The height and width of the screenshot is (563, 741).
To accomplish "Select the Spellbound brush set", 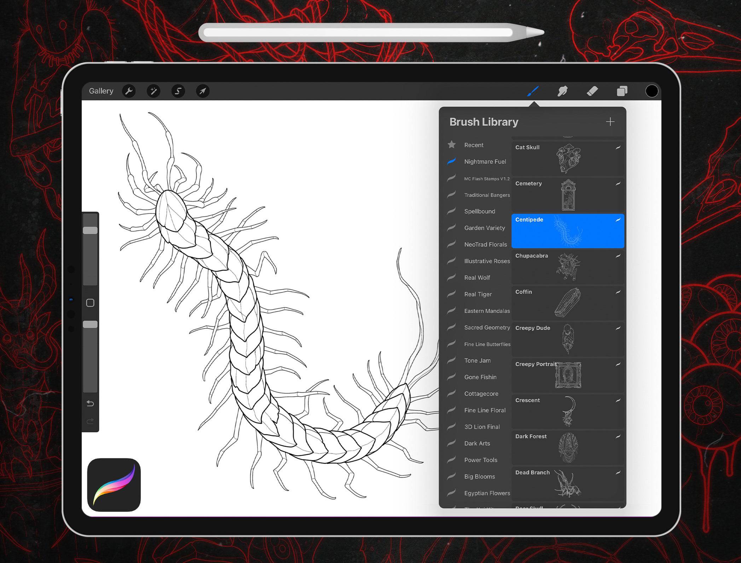I will (x=479, y=211).
